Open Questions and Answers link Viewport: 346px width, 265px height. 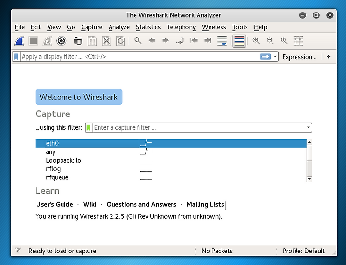click(x=141, y=204)
